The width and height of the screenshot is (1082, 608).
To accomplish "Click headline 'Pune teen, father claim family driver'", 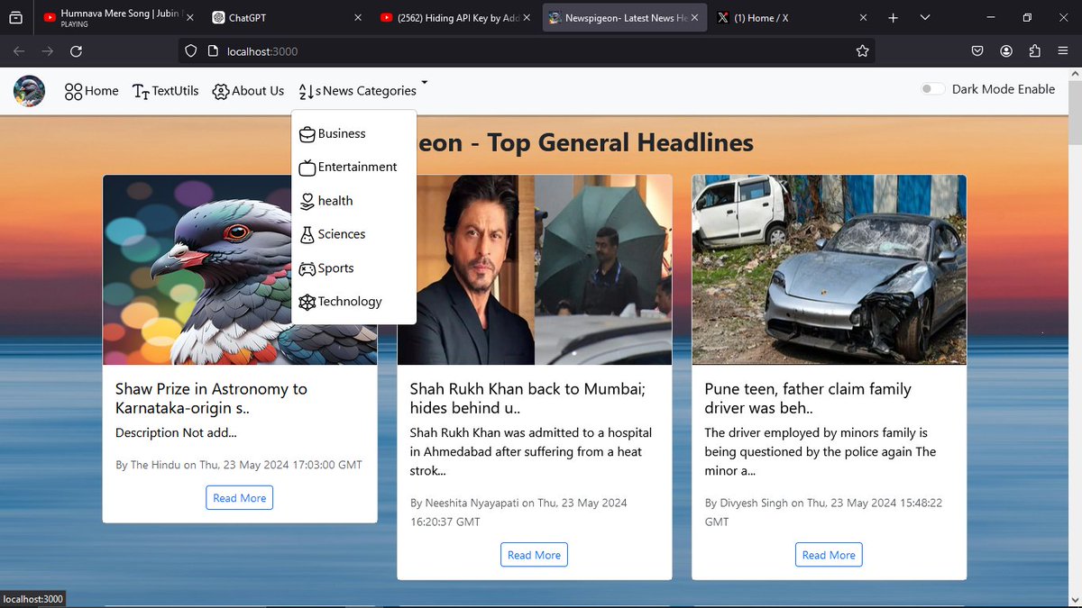I will 808,398.
